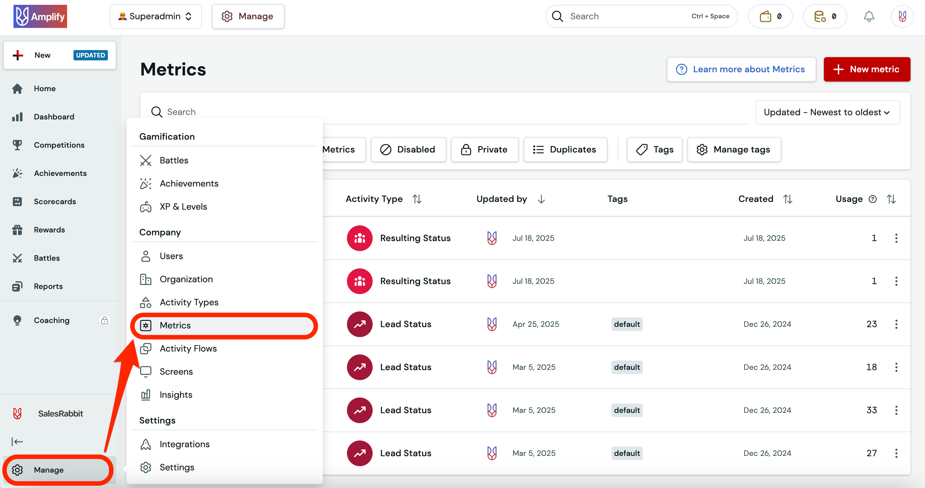
Task: Click the Reports icon in sidebar
Action: tap(17, 286)
